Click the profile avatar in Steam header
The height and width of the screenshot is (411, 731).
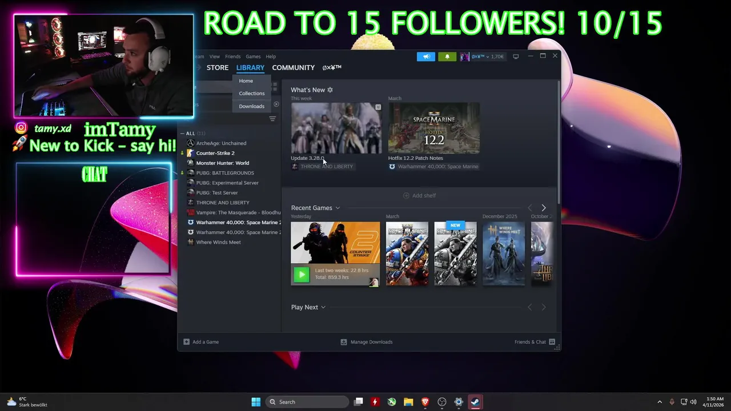point(464,57)
